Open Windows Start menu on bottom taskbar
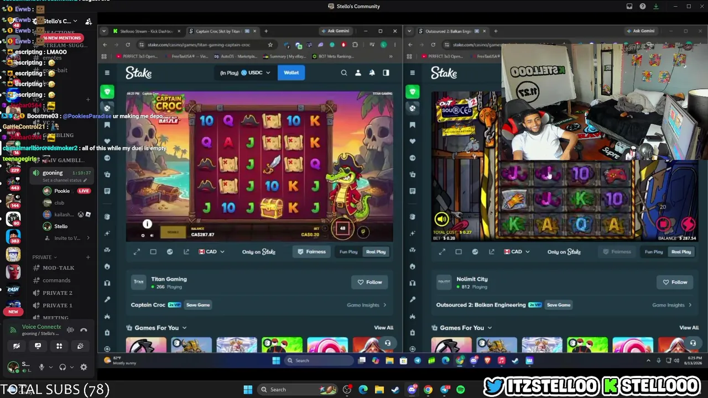708x398 pixels. [248, 390]
